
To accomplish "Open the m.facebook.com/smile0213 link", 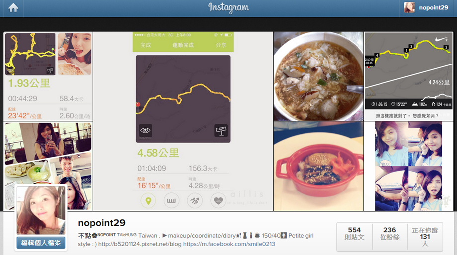I will [229, 244].
